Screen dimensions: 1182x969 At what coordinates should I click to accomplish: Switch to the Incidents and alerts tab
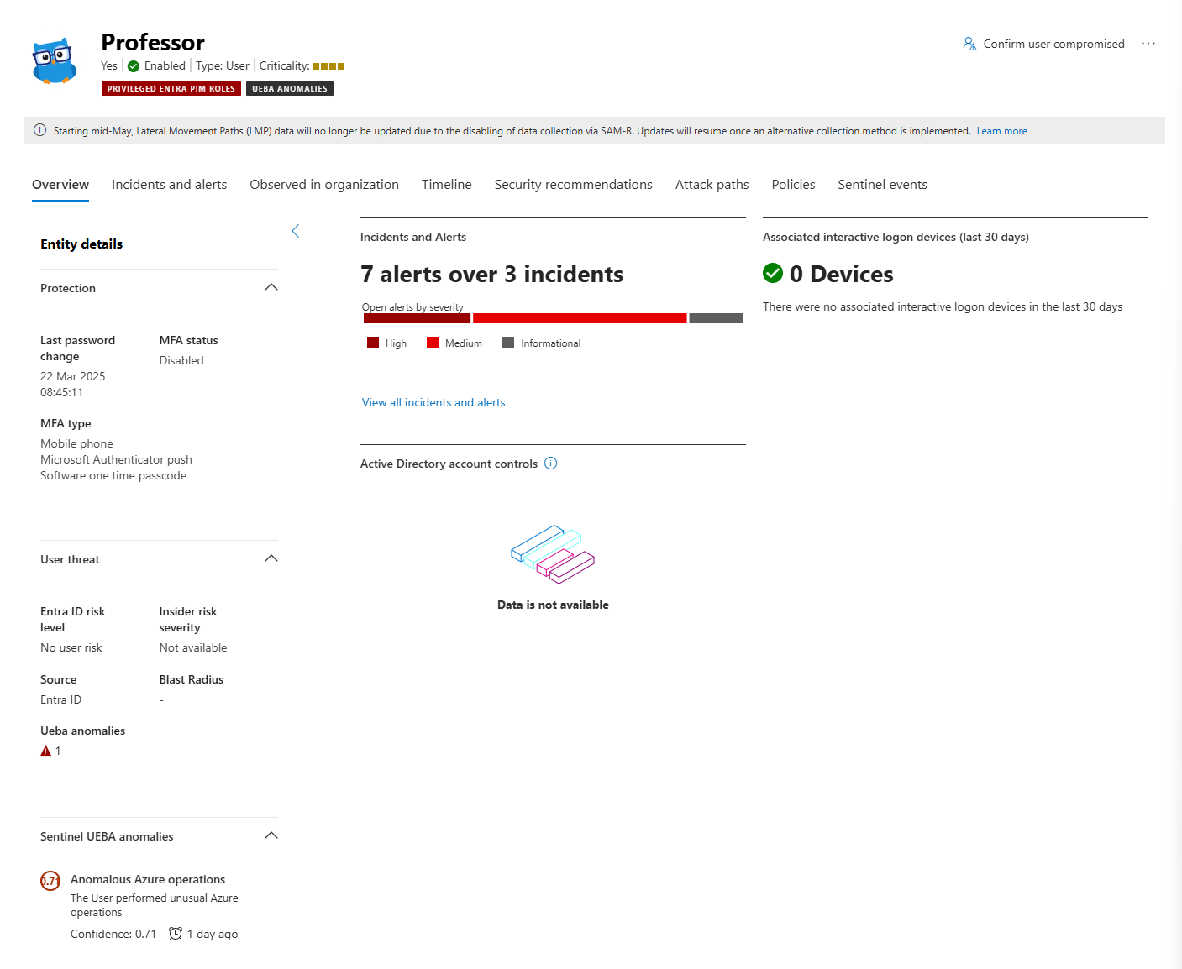169,185
